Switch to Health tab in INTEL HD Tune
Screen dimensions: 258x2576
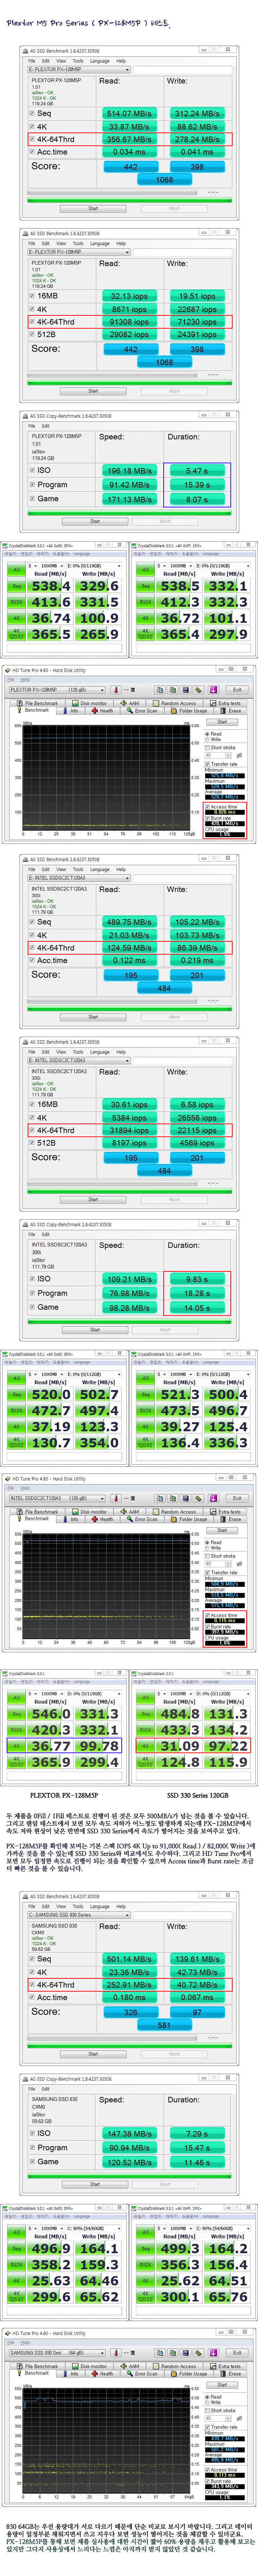coord(103,1519)
